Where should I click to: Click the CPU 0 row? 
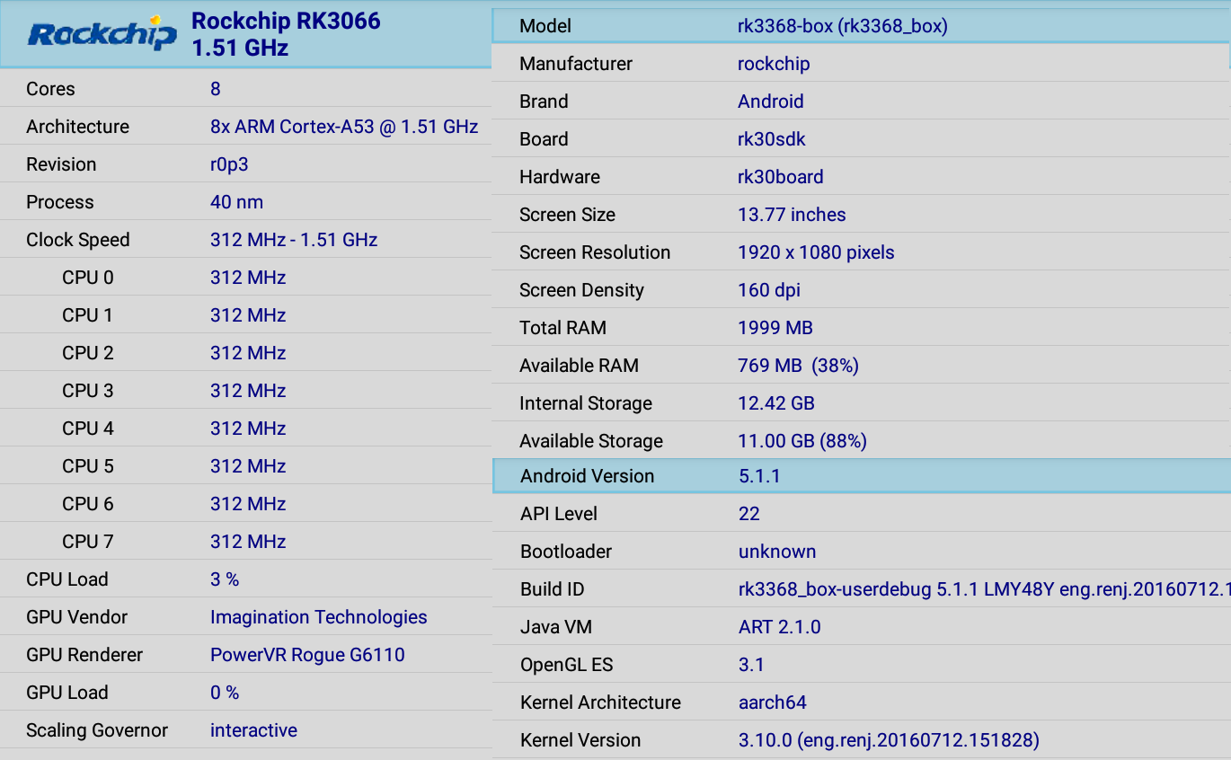tap(245, 278)
